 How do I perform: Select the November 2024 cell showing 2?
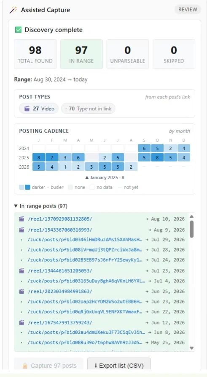click(x=171, y=148)
